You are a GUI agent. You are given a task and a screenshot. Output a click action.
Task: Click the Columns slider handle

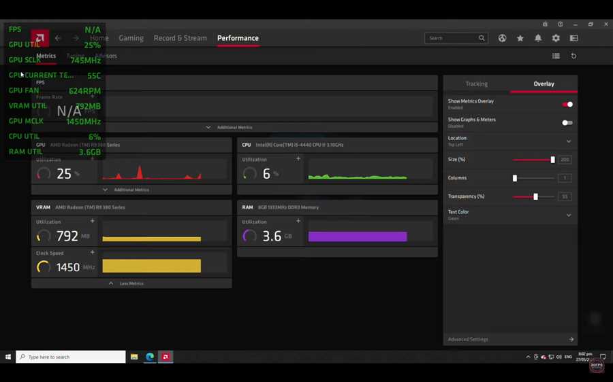(515, 178)
